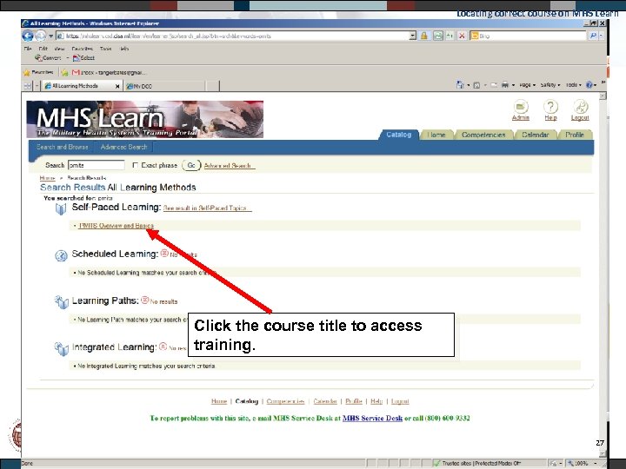The image size is (626, 469).
Task: Click Search and Browse in blue bar
Action: click(x=63, y=147)
